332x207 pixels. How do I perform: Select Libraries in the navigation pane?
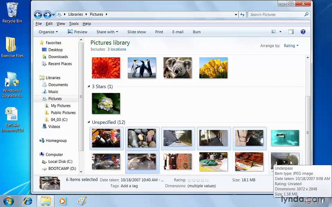coord(53,78)
